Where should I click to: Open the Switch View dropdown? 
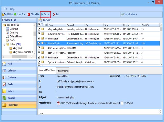[x=129, y=14]
